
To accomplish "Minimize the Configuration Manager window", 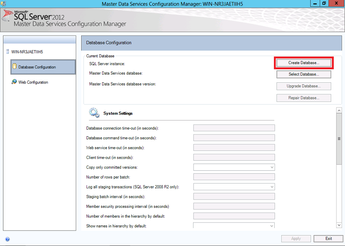I will click(x=315, y=3).
